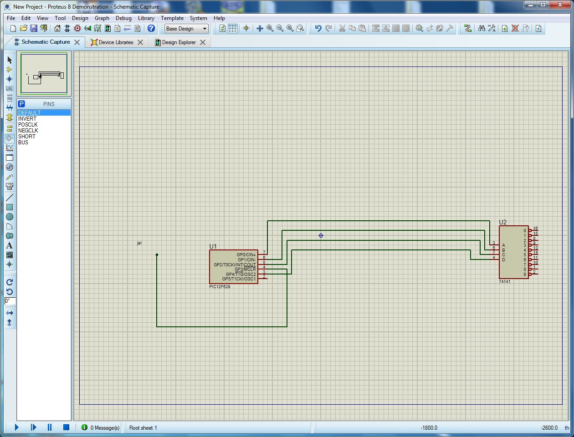This screenshot has height=437, width=574.
Task: Toggle the X-mirror horizontal flip button
Action: pyautogui.click(x=10, y=313)
